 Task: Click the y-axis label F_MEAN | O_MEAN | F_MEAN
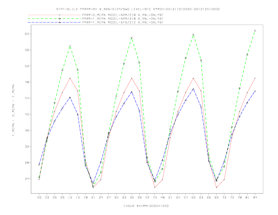pyautogui.click(x=13, y=110)
